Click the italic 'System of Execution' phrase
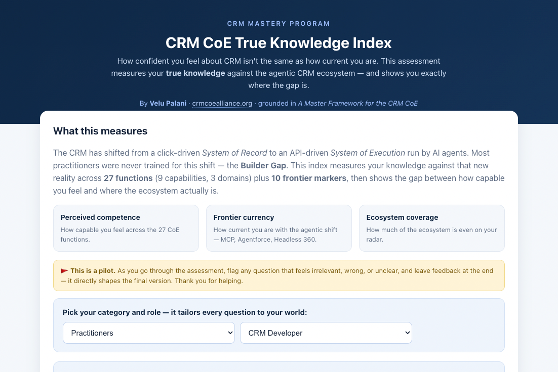 [368, 153]
